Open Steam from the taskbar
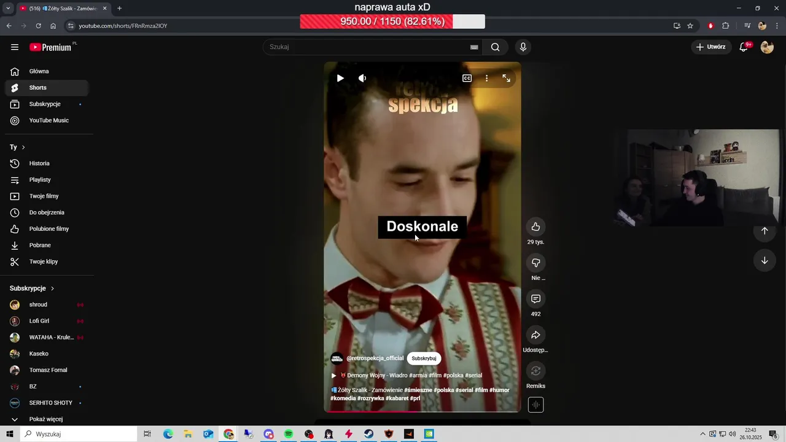This screenshot has height=442, width=786. 369,434
